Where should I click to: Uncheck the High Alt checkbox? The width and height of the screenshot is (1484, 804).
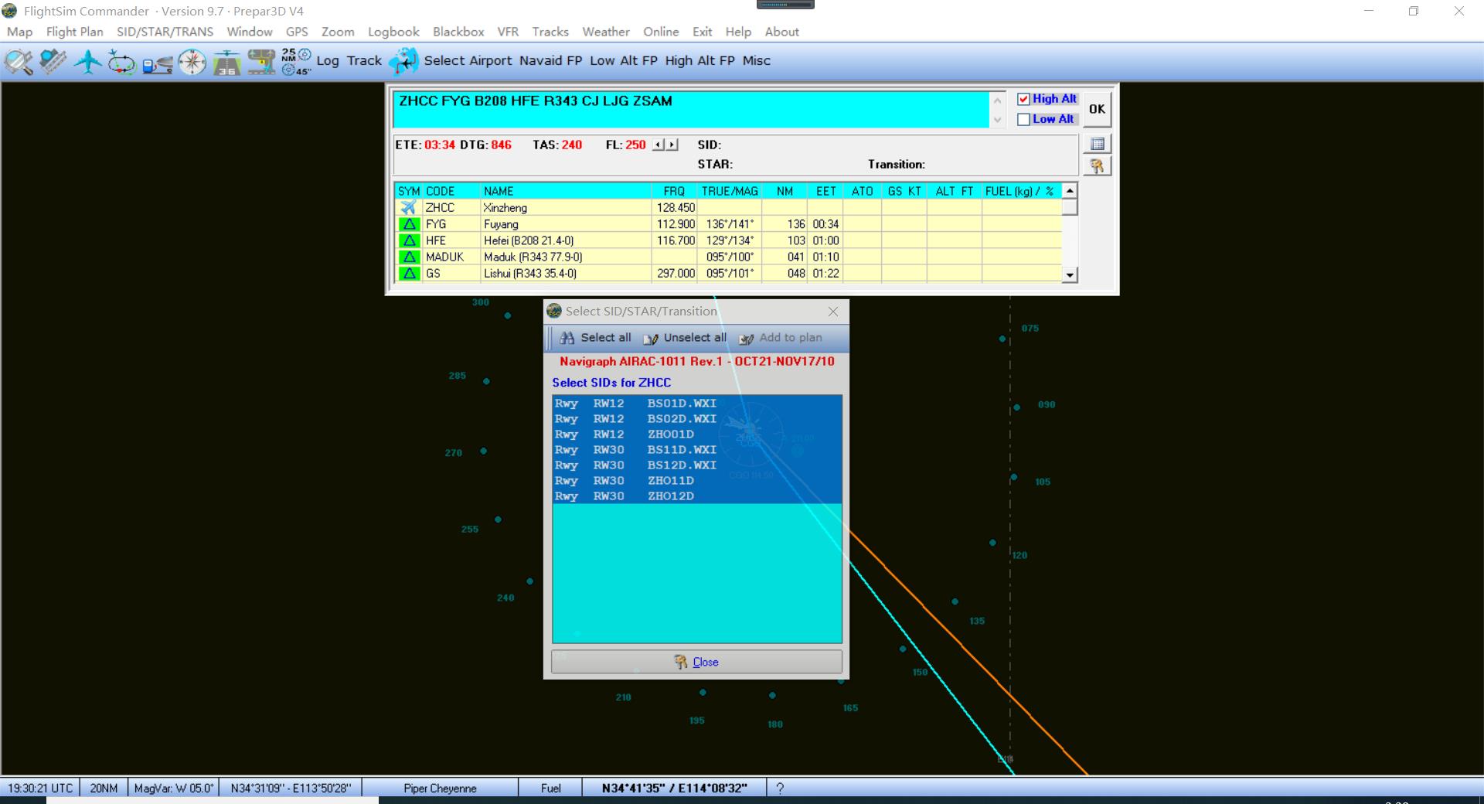coord(1024,99)
